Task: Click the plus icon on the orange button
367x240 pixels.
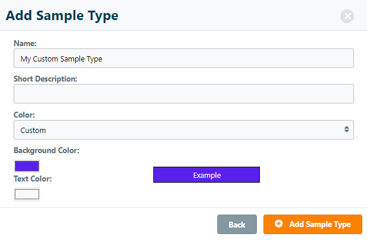Action: pos(279,225)
